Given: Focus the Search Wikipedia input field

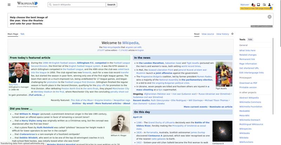Looking at the screenshot, I should click(x=77, y=5).
